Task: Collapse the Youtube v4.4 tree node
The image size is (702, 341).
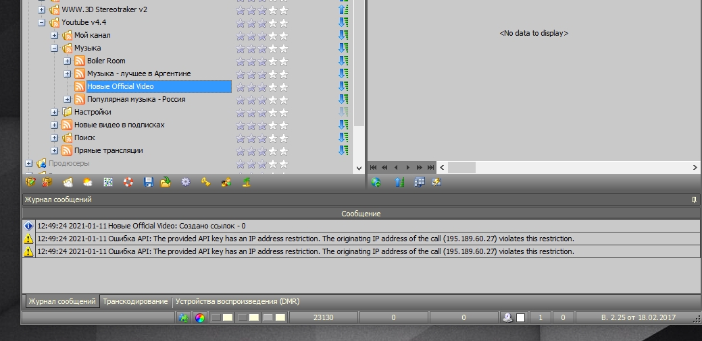Action: click(42, 22)
